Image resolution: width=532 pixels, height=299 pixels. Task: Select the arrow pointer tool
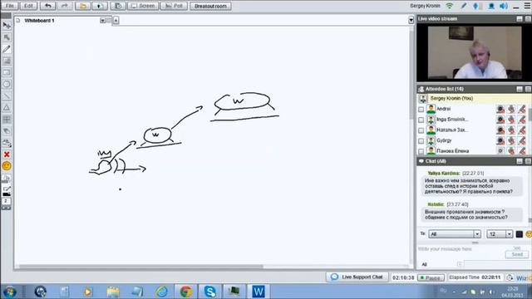click(7, 26)
